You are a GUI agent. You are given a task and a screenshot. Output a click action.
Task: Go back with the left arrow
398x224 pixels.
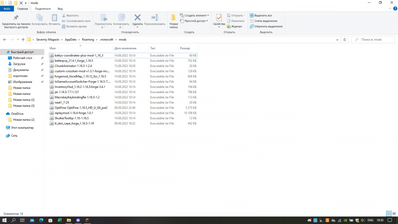(5, 39)
